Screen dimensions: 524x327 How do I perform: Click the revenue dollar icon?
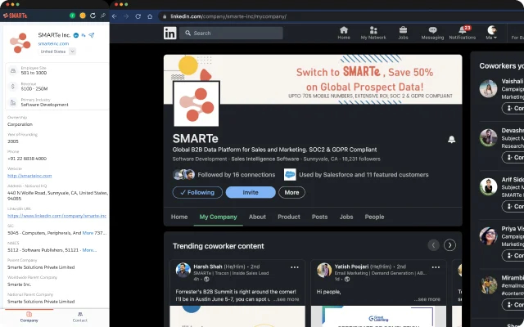point(13,87)
